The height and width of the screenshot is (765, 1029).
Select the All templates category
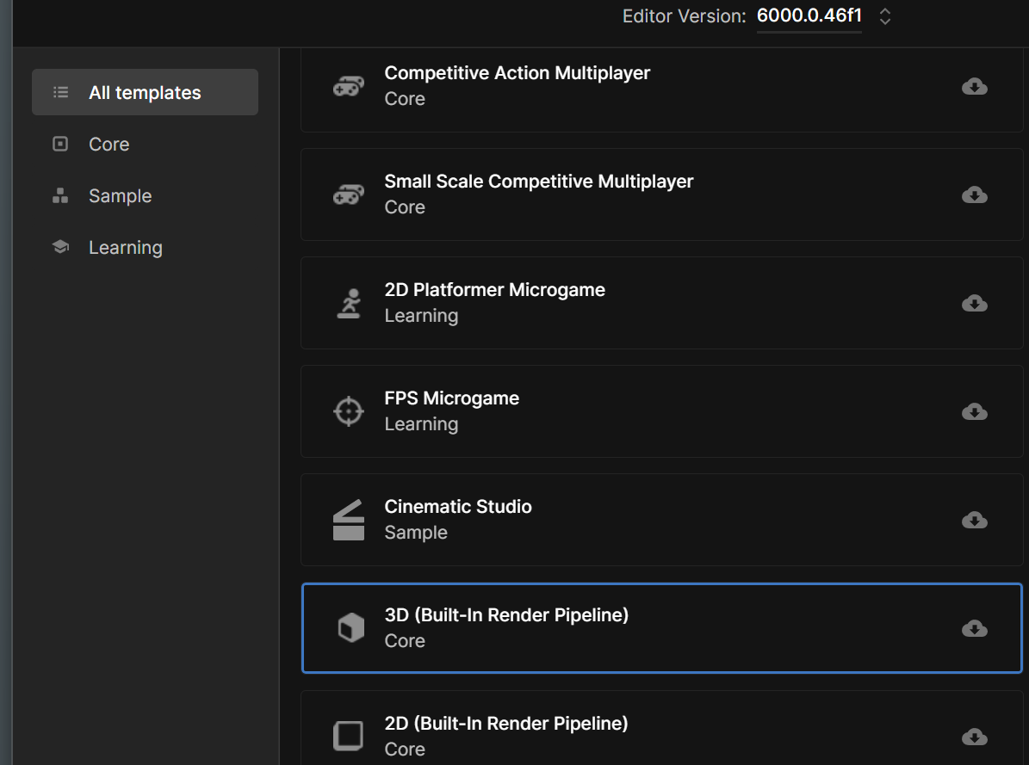tap(145, 93)
